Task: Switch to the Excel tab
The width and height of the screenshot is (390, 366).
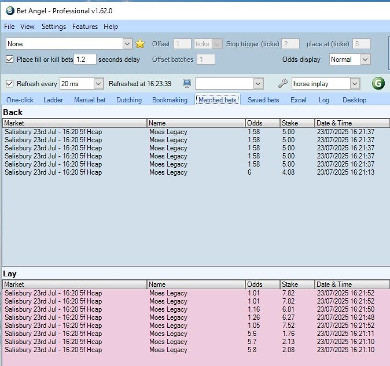Action: pyautogui.click(x=298, y=100)
